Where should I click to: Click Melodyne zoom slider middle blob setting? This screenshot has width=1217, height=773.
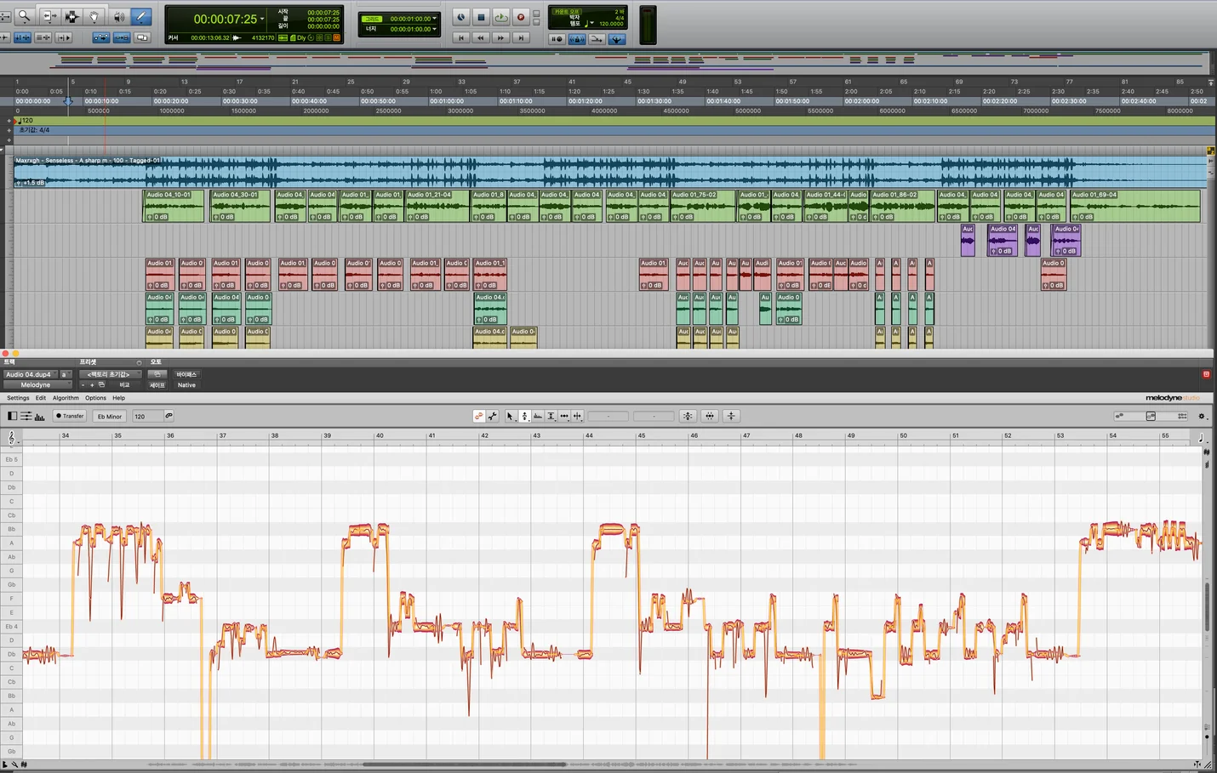coord(1151,416)
